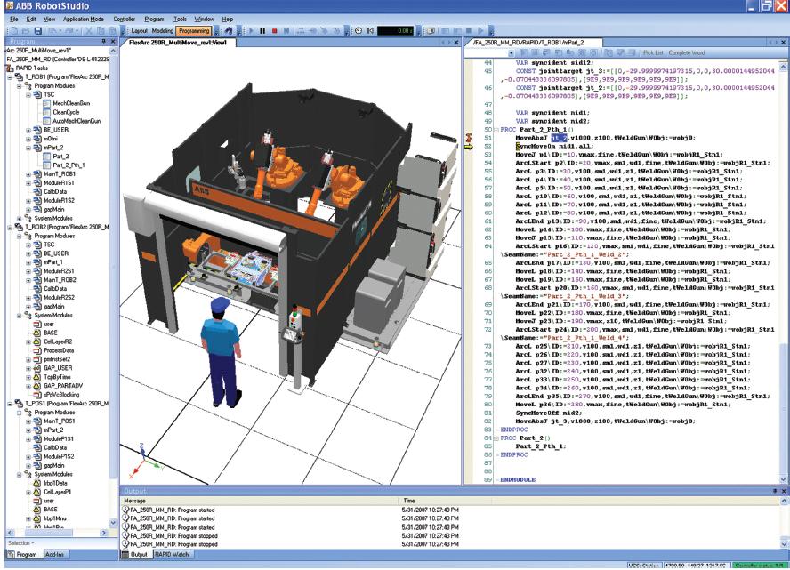This screenshot has height=570, width=790.
Task: Select CalibData module under T_ROB1
Action: coord(55,192)
